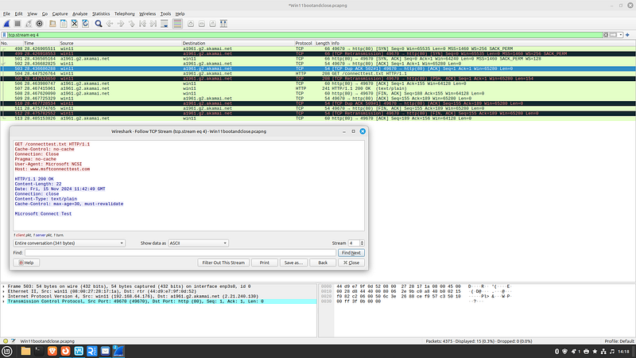Viewport: 636px width, 358px height.
Task: Open the Wireless menu
Action: 147,14
